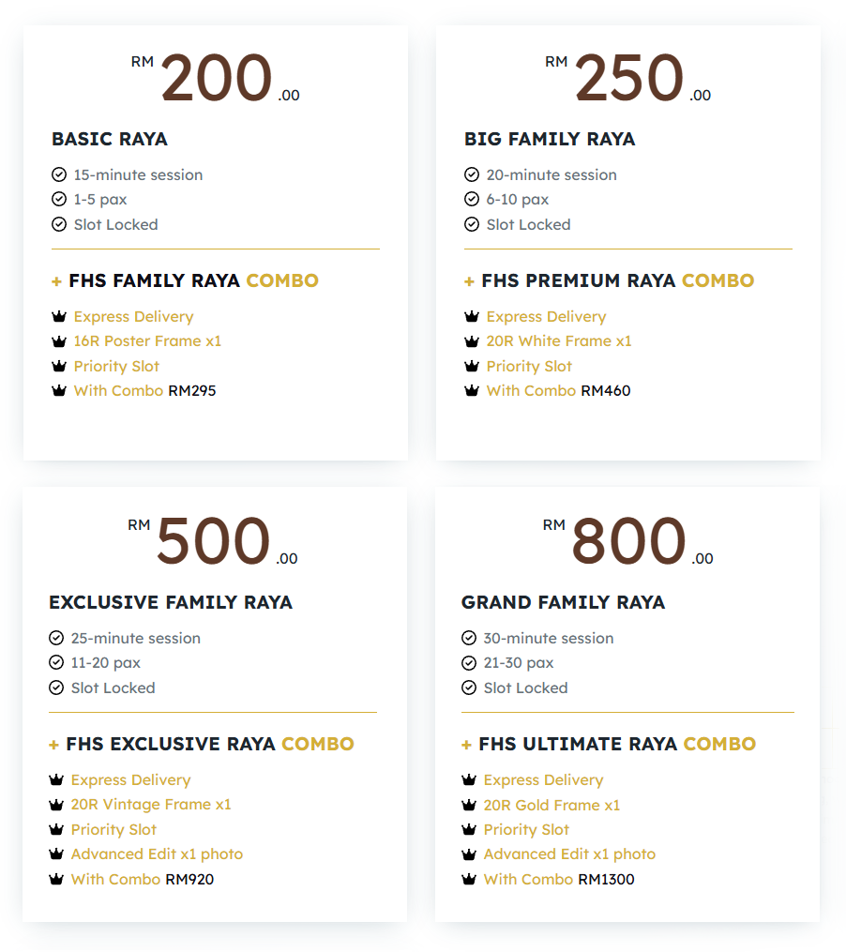Click the crown icon next to 20R Gold Frame
846x952 pixels.
(469, 805)
